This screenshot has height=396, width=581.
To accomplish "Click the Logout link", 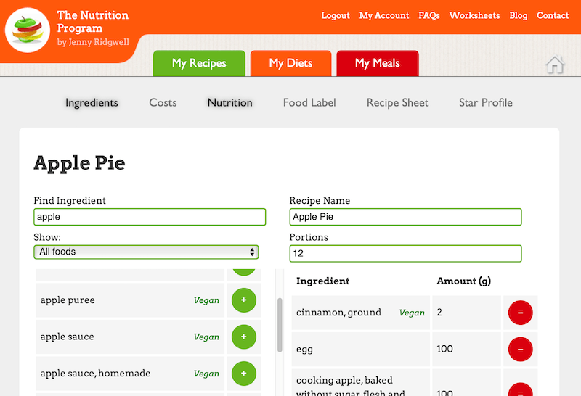I will coord(336,15).
